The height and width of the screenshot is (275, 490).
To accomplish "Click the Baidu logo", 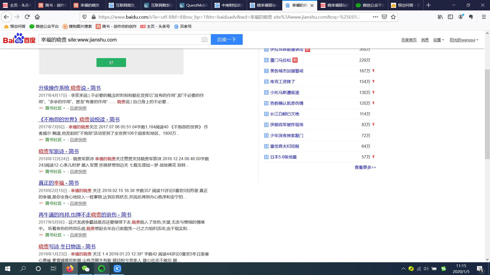I will [x=19, y=39].
